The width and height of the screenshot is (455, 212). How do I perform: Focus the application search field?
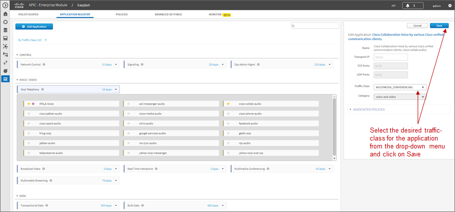point(315,26)
